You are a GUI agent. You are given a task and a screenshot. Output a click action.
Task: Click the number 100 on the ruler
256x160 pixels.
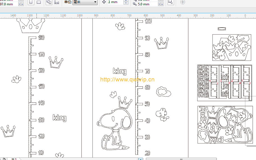pyautogui.click(x=148, y=21)
